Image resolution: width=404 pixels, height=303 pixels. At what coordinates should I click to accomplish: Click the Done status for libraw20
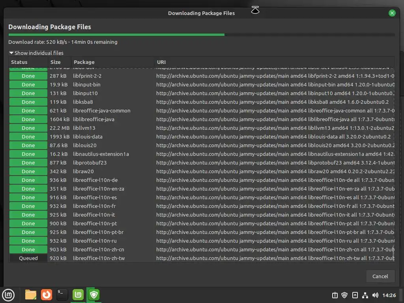[x=28, y=171]
